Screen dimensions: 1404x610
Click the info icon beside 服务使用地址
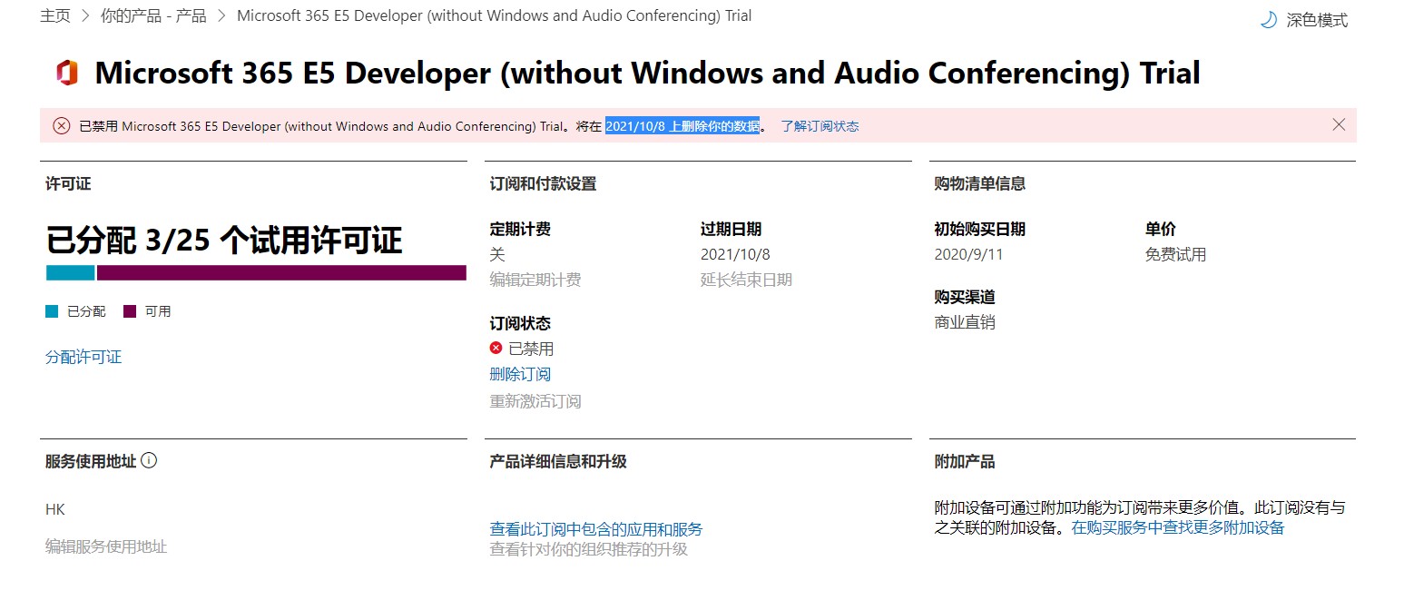[149, 460]
